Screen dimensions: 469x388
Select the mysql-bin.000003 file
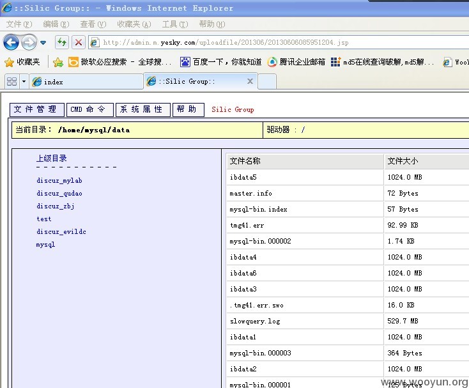(x=260, y=353)
